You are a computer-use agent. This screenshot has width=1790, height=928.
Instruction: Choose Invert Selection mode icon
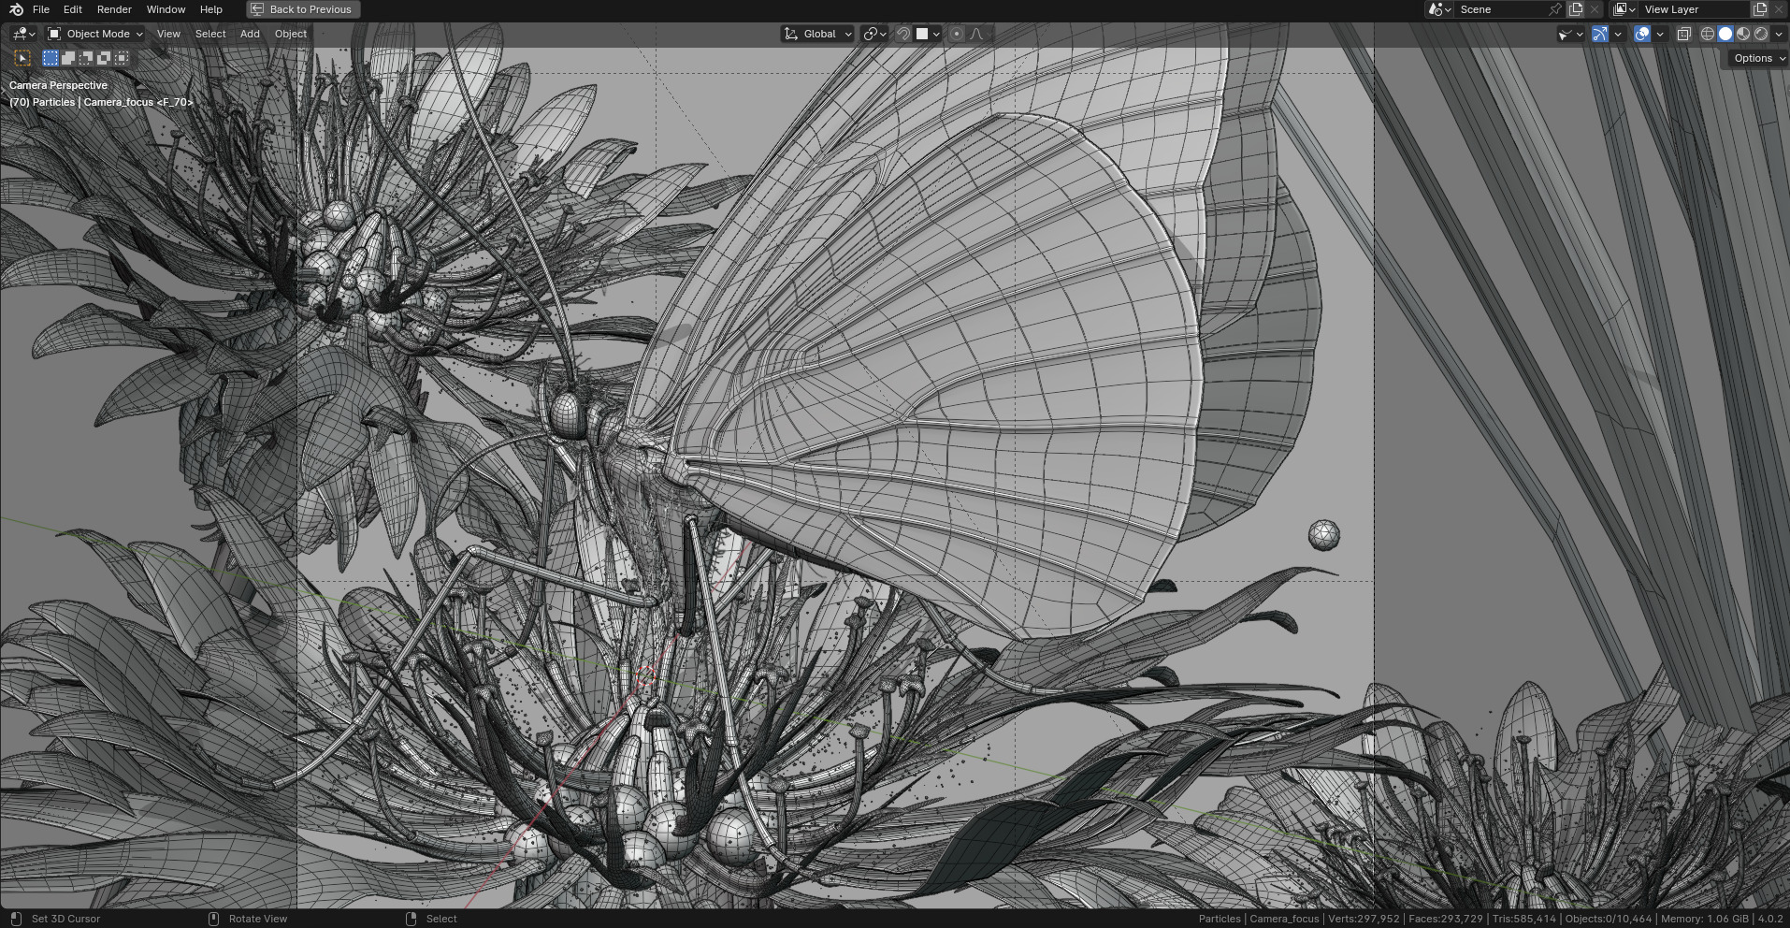tap(104, 58)
